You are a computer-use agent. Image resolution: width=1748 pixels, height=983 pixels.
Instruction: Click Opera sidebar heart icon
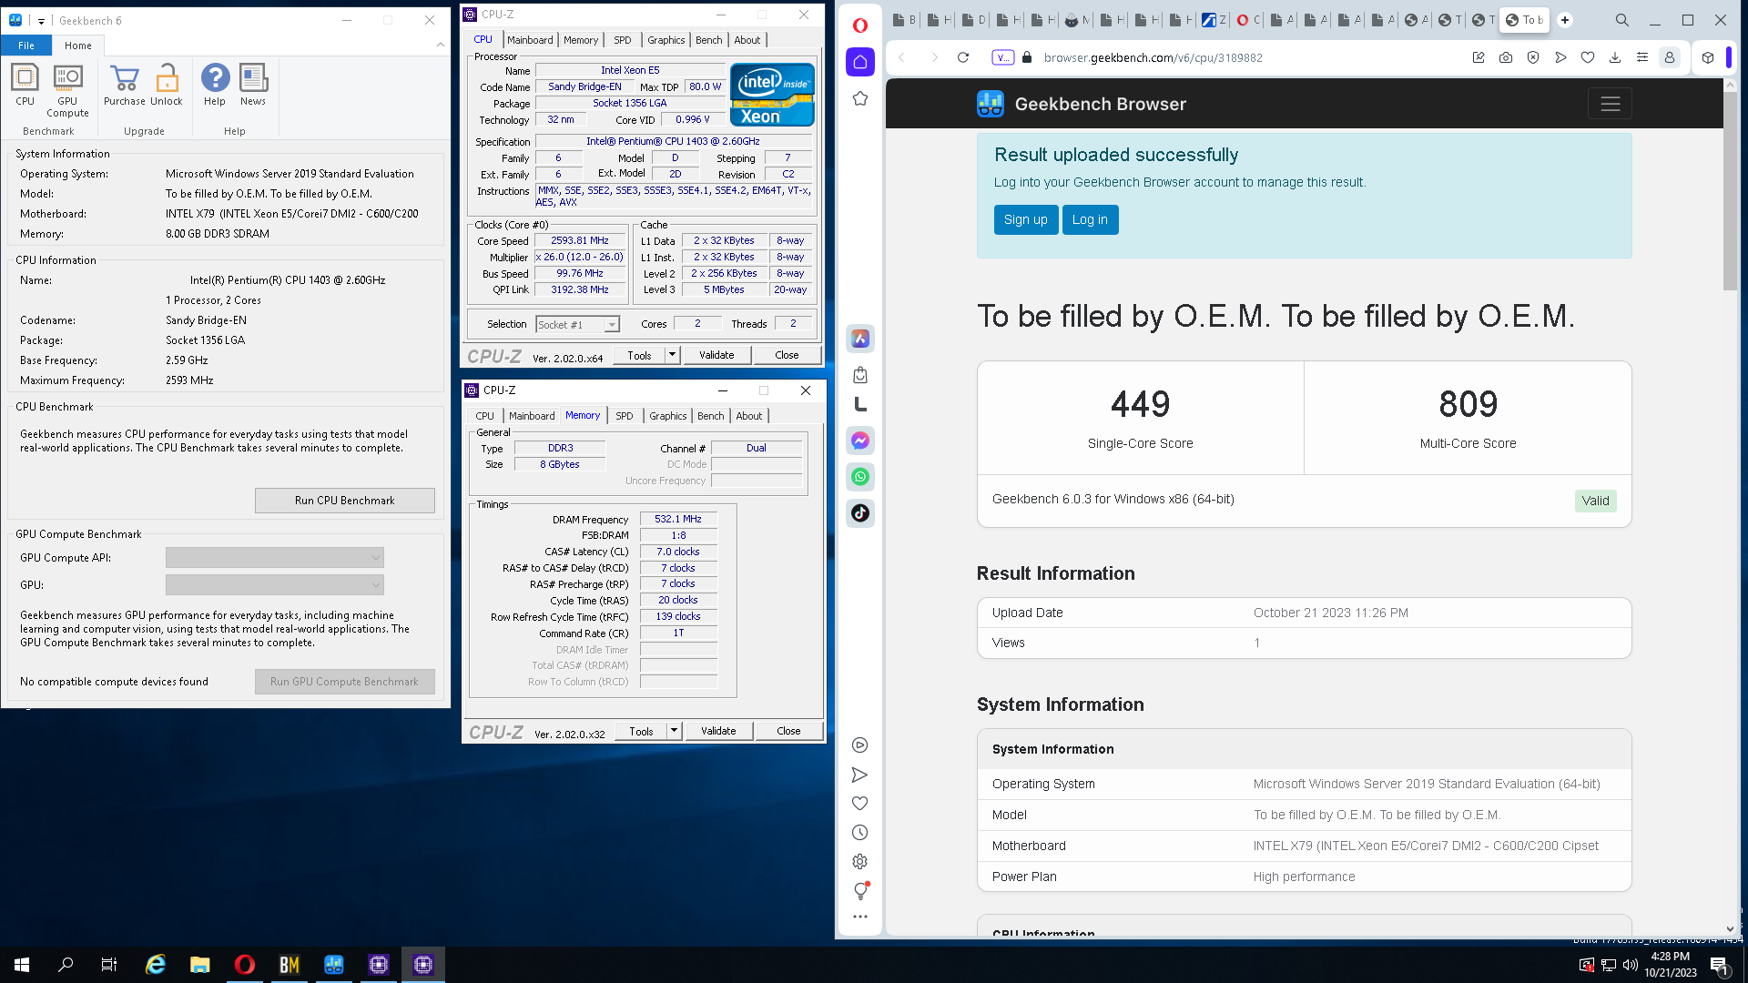coord(860,804)
